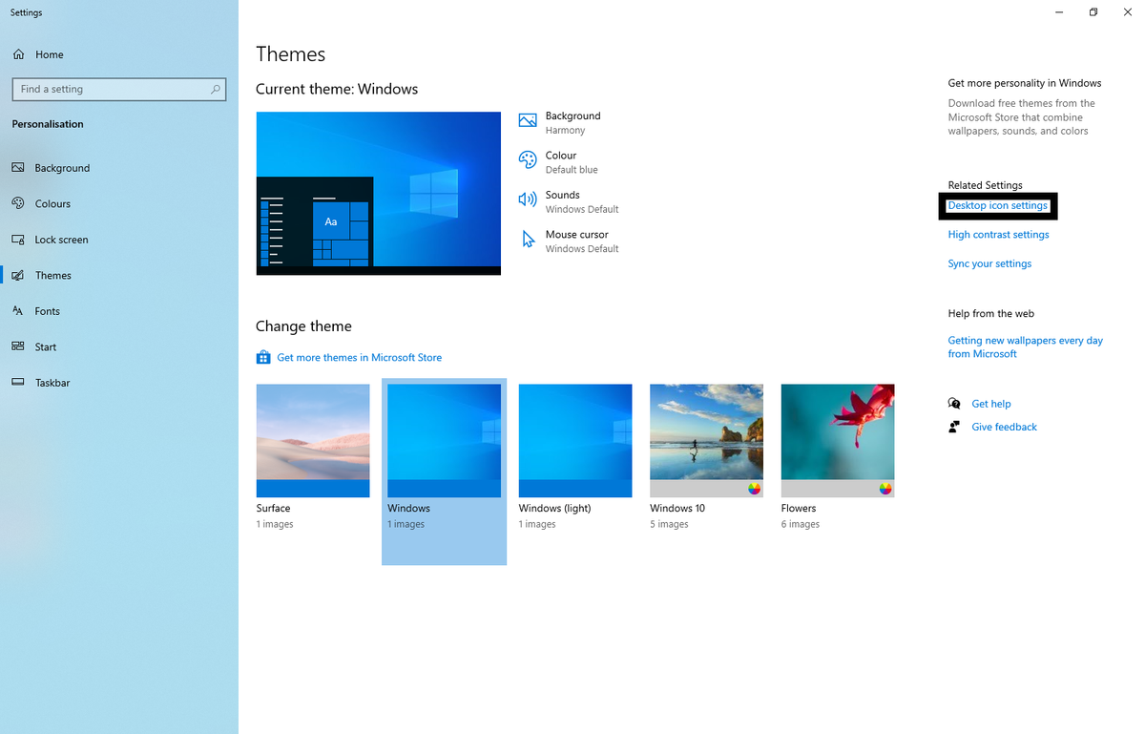Click the Microsoft Store briefcase icon
Viewport: 1145px width, 734px height.
click(x=262, y=357)
